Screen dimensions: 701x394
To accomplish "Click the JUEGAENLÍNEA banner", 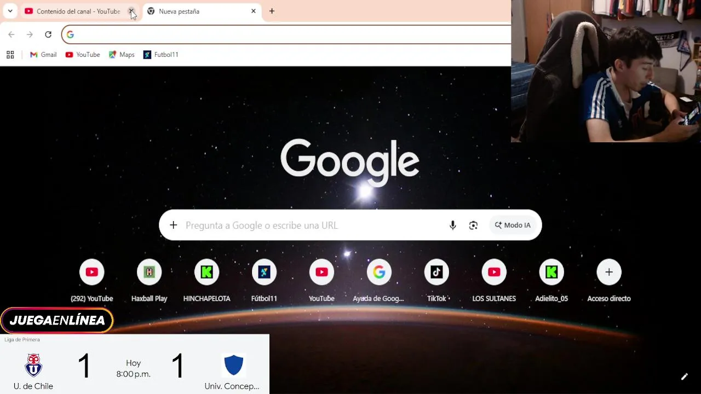I will (57, 321).
